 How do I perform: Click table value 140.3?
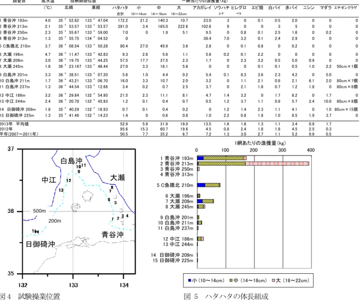coord(163,21)
